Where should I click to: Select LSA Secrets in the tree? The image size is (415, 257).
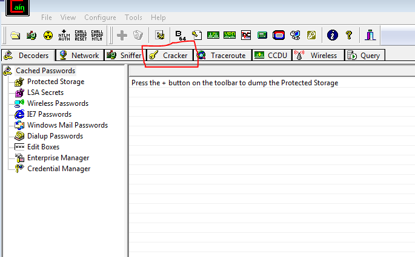(x=45, y=93)
